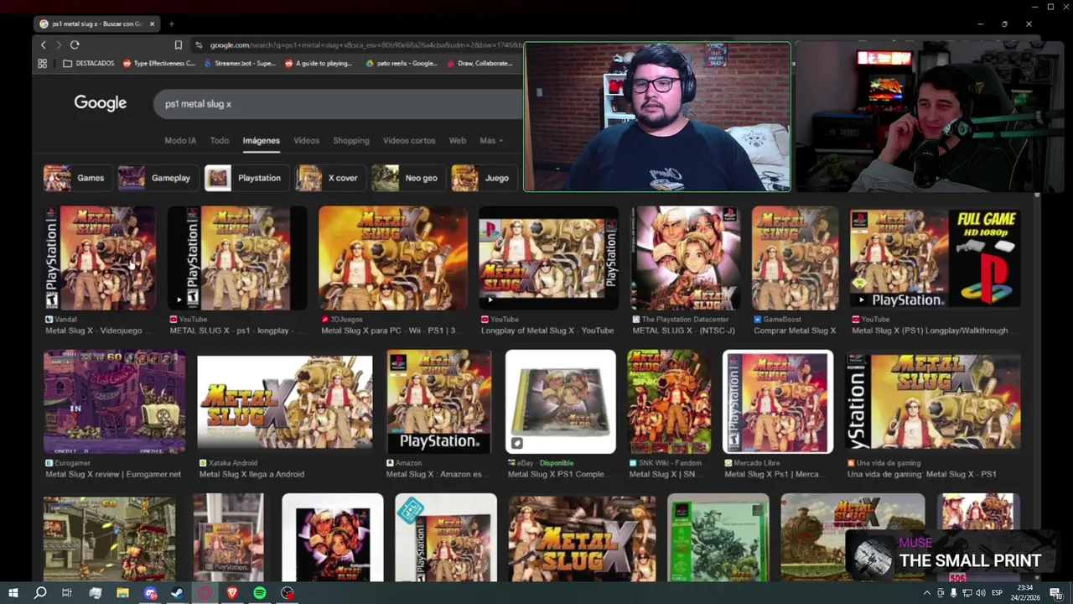This screenshot has height=604, width=1073.
Task: Open Spotify from the taskbar
Action: (x=260, y=593)
